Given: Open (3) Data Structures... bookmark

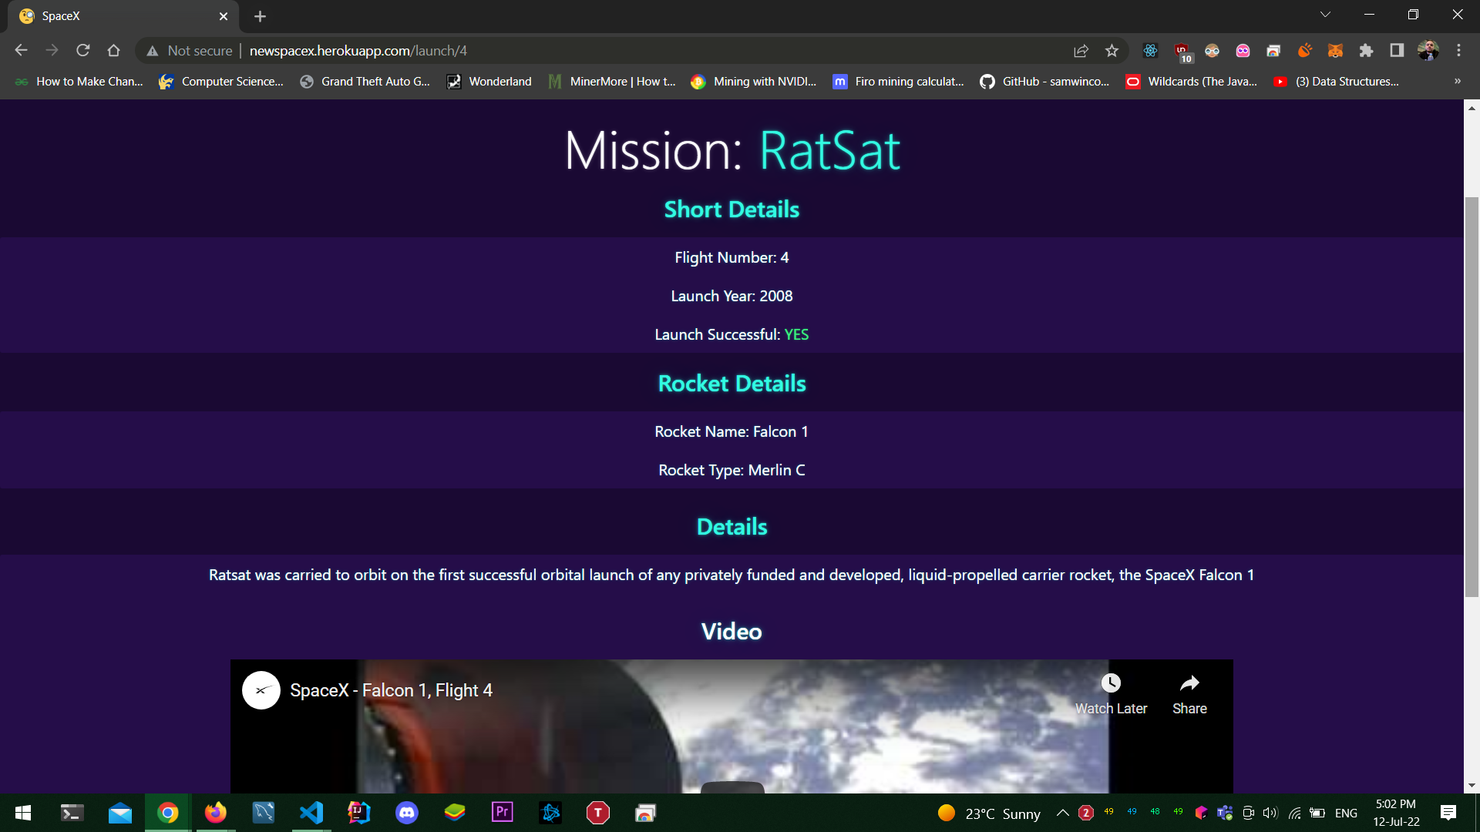Looking at the screenshot, I should (1337, 82).
